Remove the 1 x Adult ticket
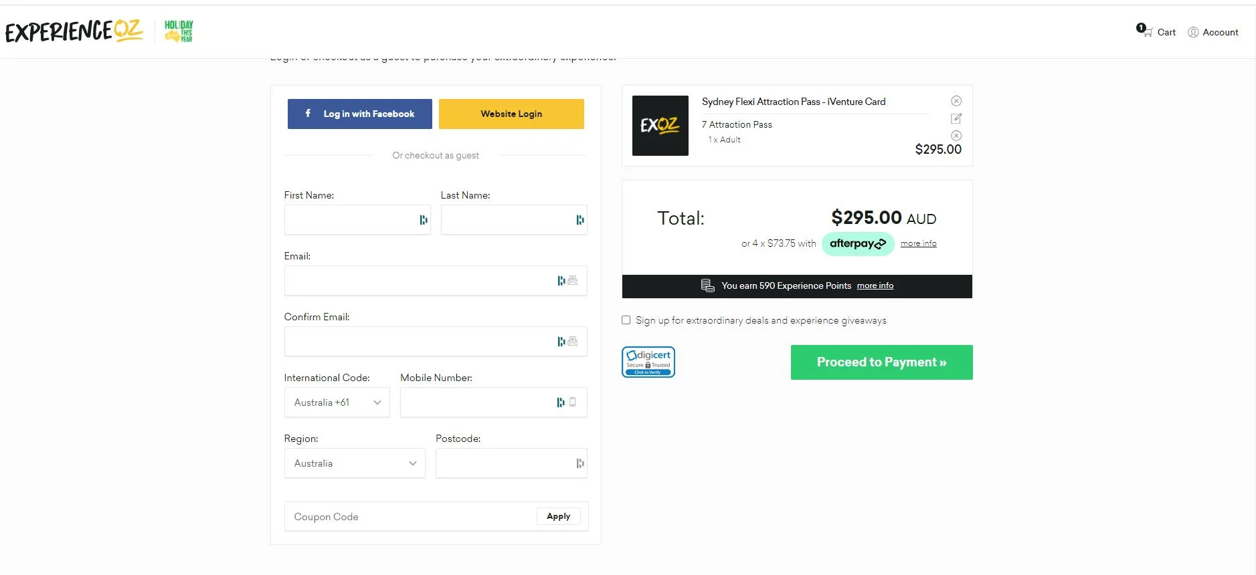 tap(956, 136)
